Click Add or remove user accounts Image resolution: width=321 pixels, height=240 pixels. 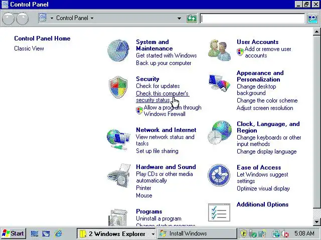[x=268, y=52]
